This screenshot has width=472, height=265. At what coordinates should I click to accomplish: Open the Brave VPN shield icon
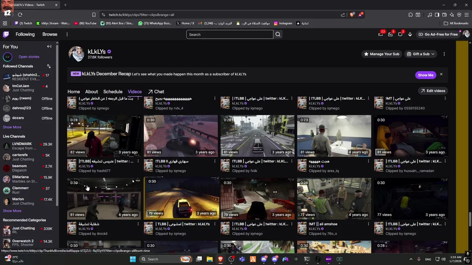point(459,15)
